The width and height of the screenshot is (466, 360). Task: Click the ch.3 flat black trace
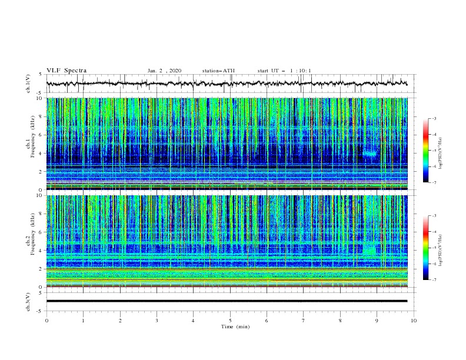227,301
